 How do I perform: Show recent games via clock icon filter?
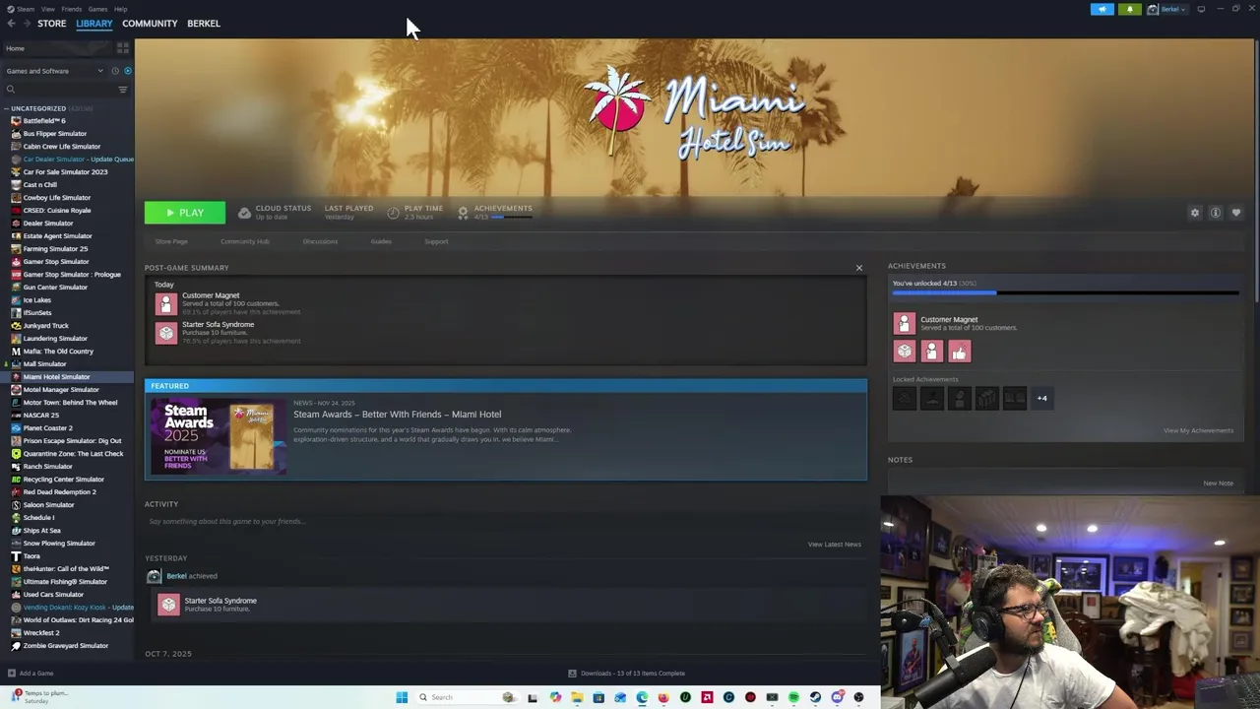pos(114,71)
